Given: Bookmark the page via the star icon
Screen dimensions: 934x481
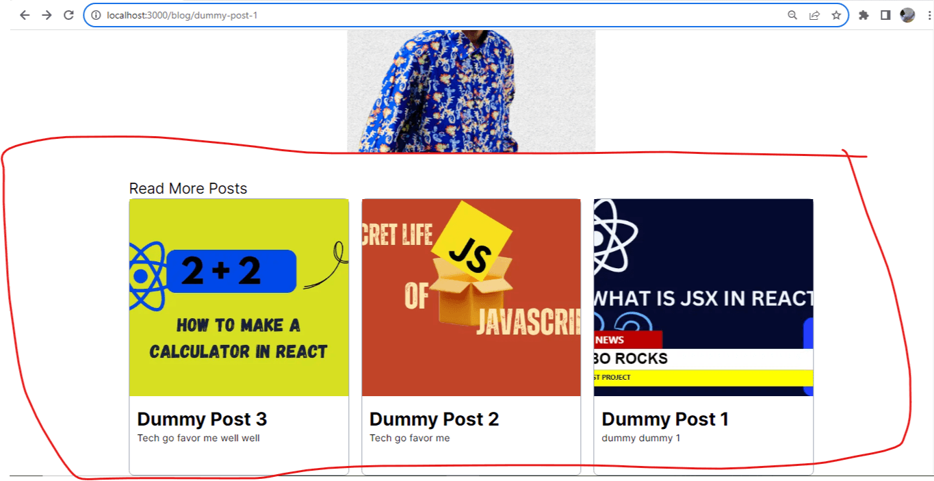Looking at the screenshot, I should click(835, 14).
